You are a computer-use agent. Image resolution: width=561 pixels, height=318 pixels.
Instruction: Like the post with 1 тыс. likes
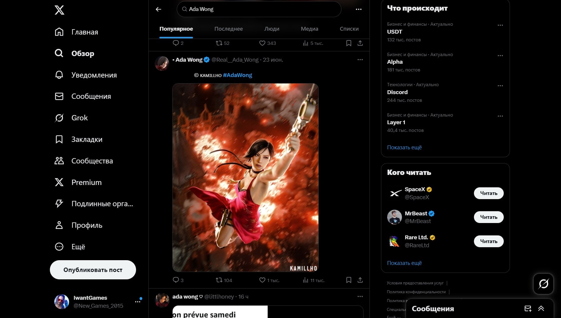(x=269, y=280)
